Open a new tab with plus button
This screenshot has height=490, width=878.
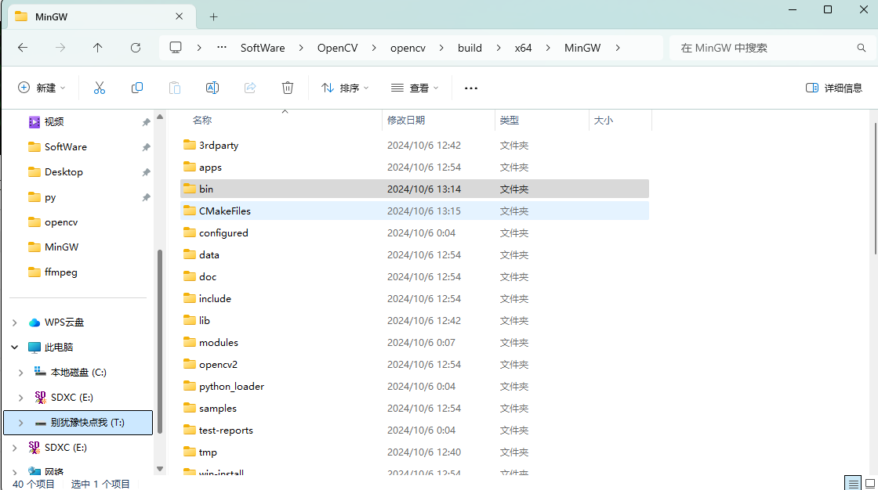click(213, 16)
